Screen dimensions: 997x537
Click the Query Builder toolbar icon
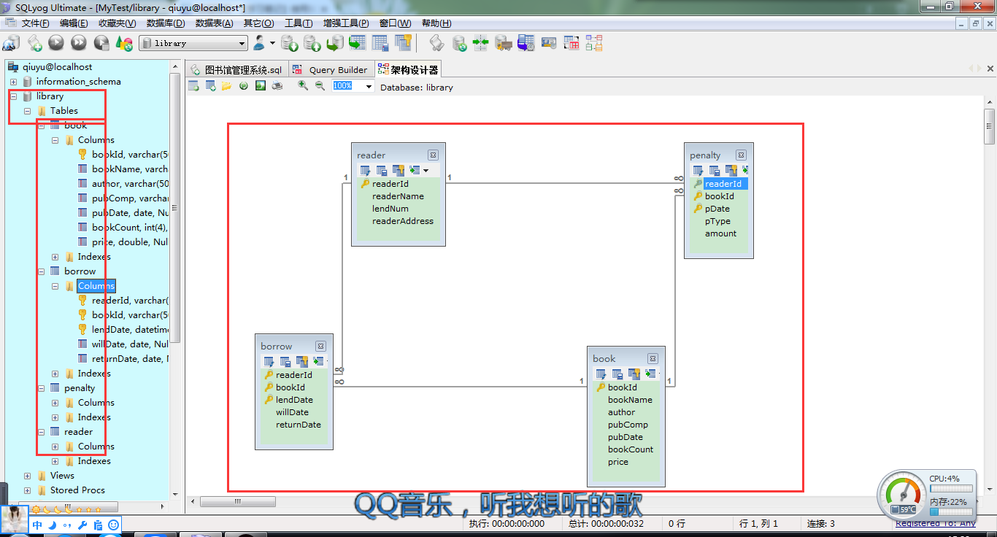click(x=571, y=43)
